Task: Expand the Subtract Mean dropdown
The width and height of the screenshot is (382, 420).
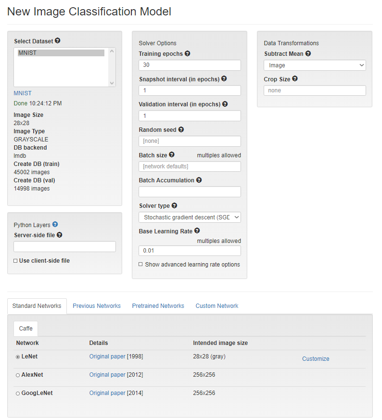Action: click(x=315, y=65)
